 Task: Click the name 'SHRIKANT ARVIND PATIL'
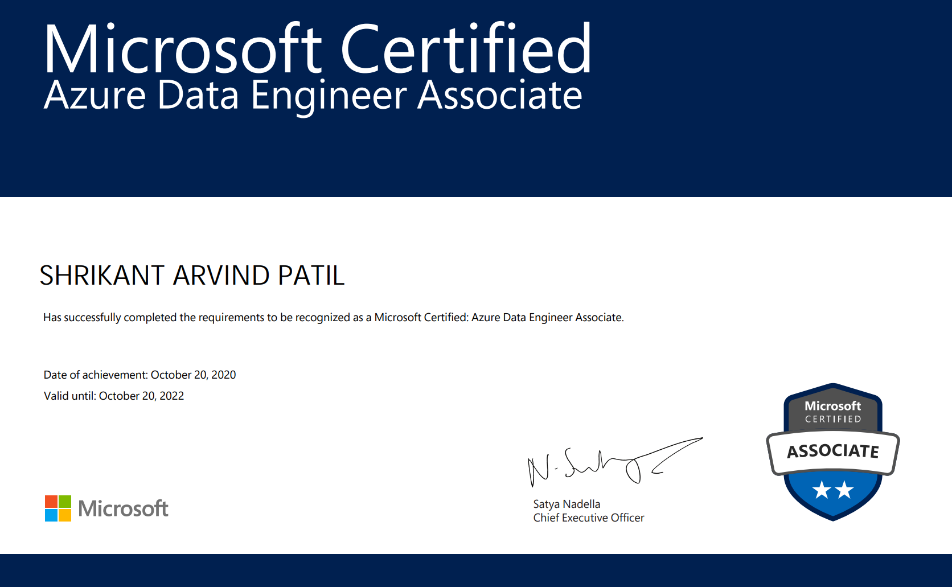[x=192, y=276]
